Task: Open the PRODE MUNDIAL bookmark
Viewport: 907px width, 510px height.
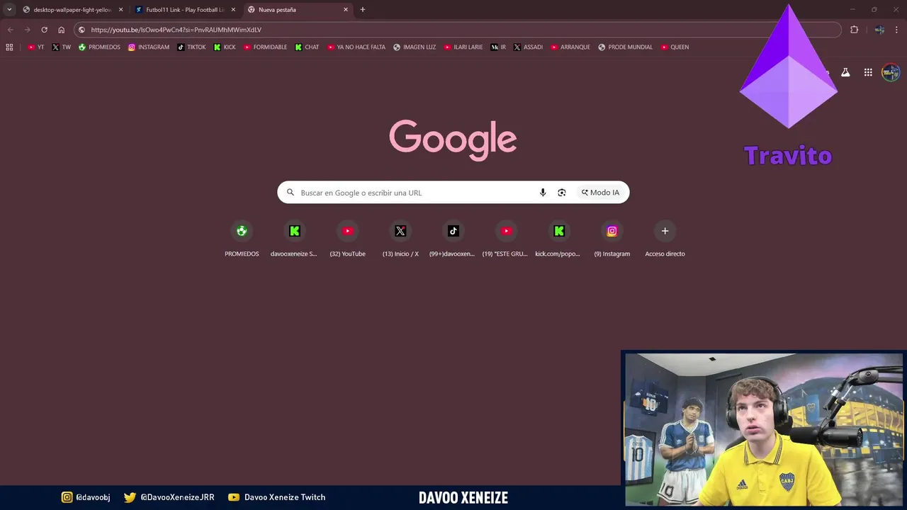Action: [626, 47]
